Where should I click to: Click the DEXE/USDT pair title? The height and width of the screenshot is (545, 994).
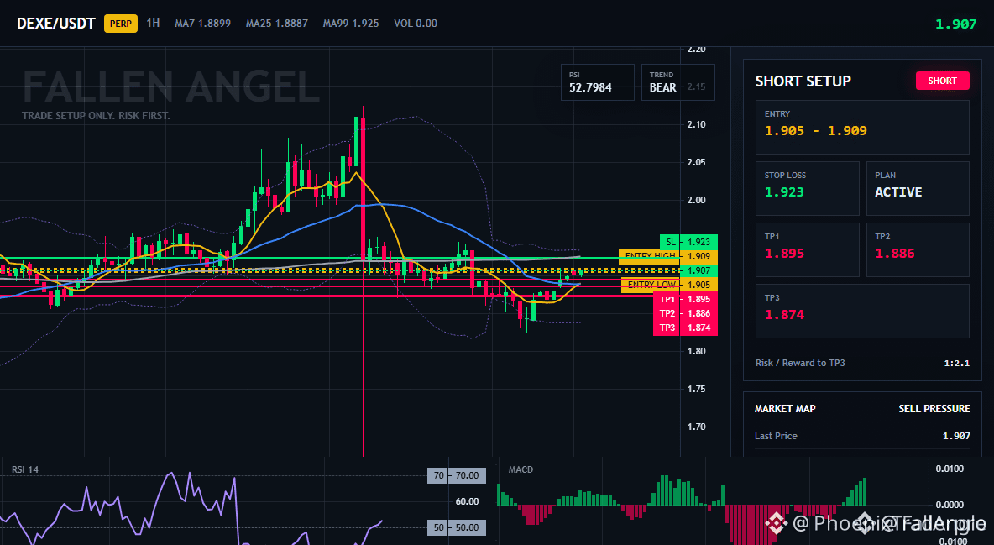[x=55, y=24]
